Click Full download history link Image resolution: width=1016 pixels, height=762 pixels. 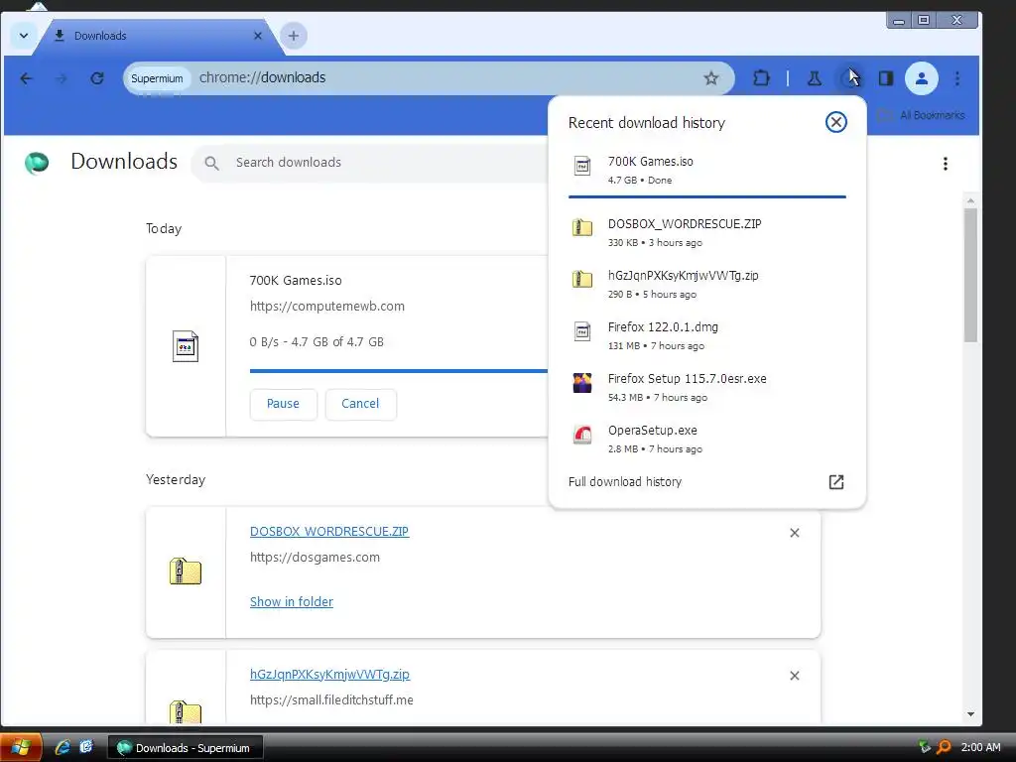[625, 482]
